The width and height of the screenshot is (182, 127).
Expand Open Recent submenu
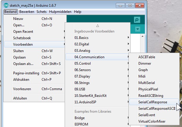click(34, 32)
